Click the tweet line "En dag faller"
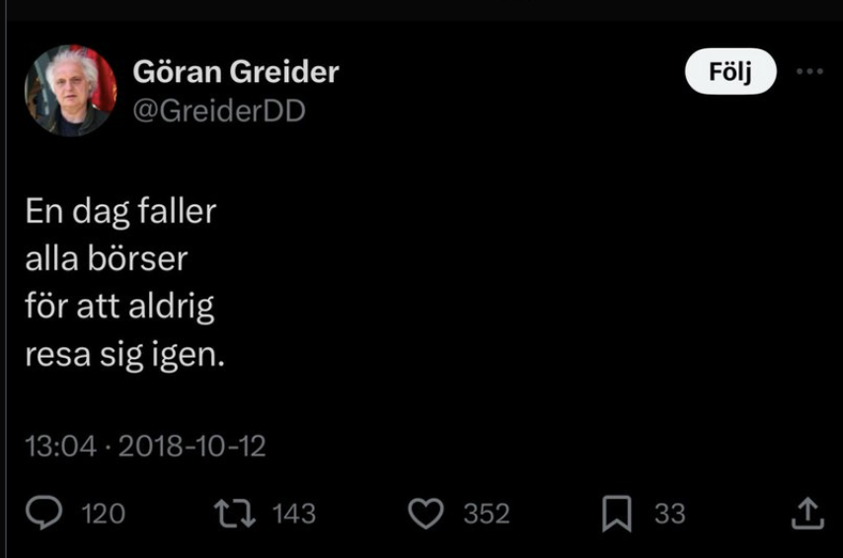The image size is (843, 558). [120, 212]
